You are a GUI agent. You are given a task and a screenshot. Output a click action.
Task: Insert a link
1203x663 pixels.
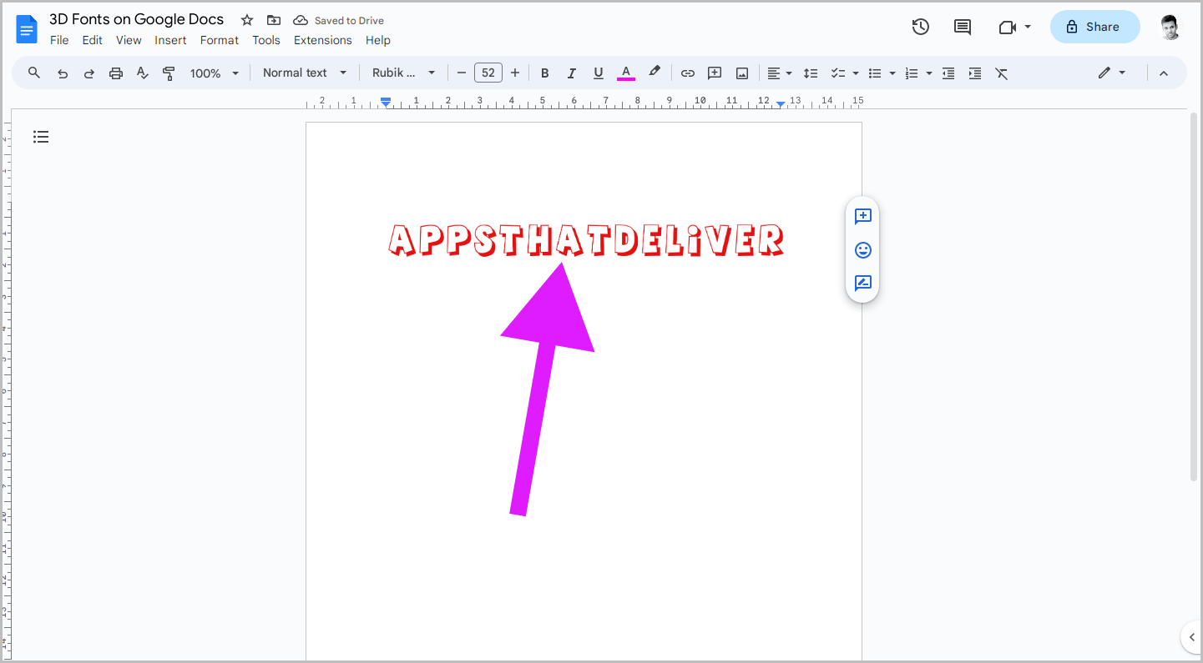pos(688,73)
